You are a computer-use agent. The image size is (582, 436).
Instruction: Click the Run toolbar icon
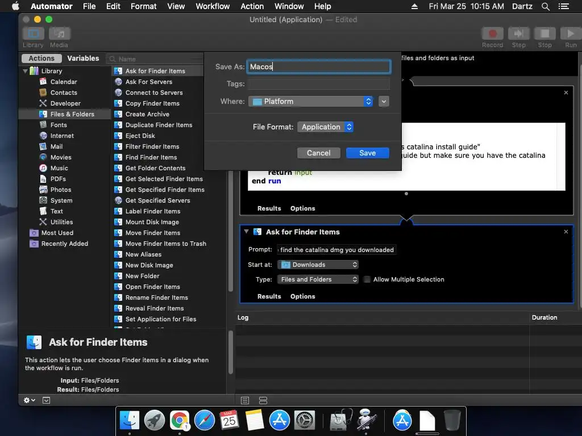(x=571, y=33)
